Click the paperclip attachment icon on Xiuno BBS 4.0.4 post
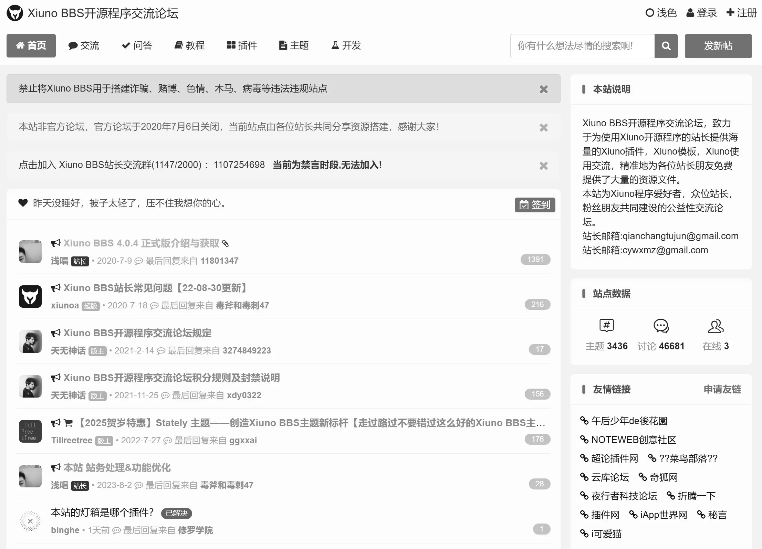 tap(226, 243)
